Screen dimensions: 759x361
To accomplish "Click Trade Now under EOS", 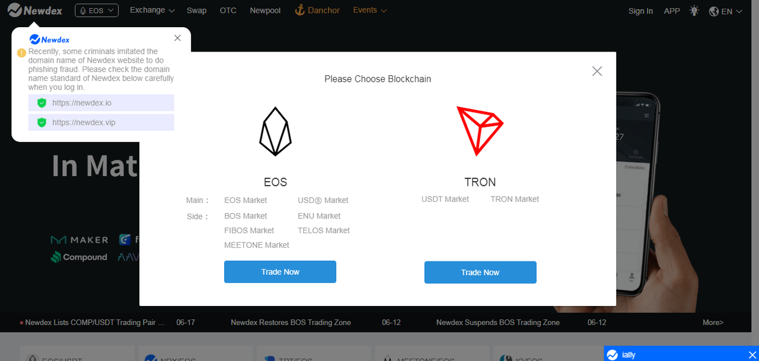I will click(280, 272).
